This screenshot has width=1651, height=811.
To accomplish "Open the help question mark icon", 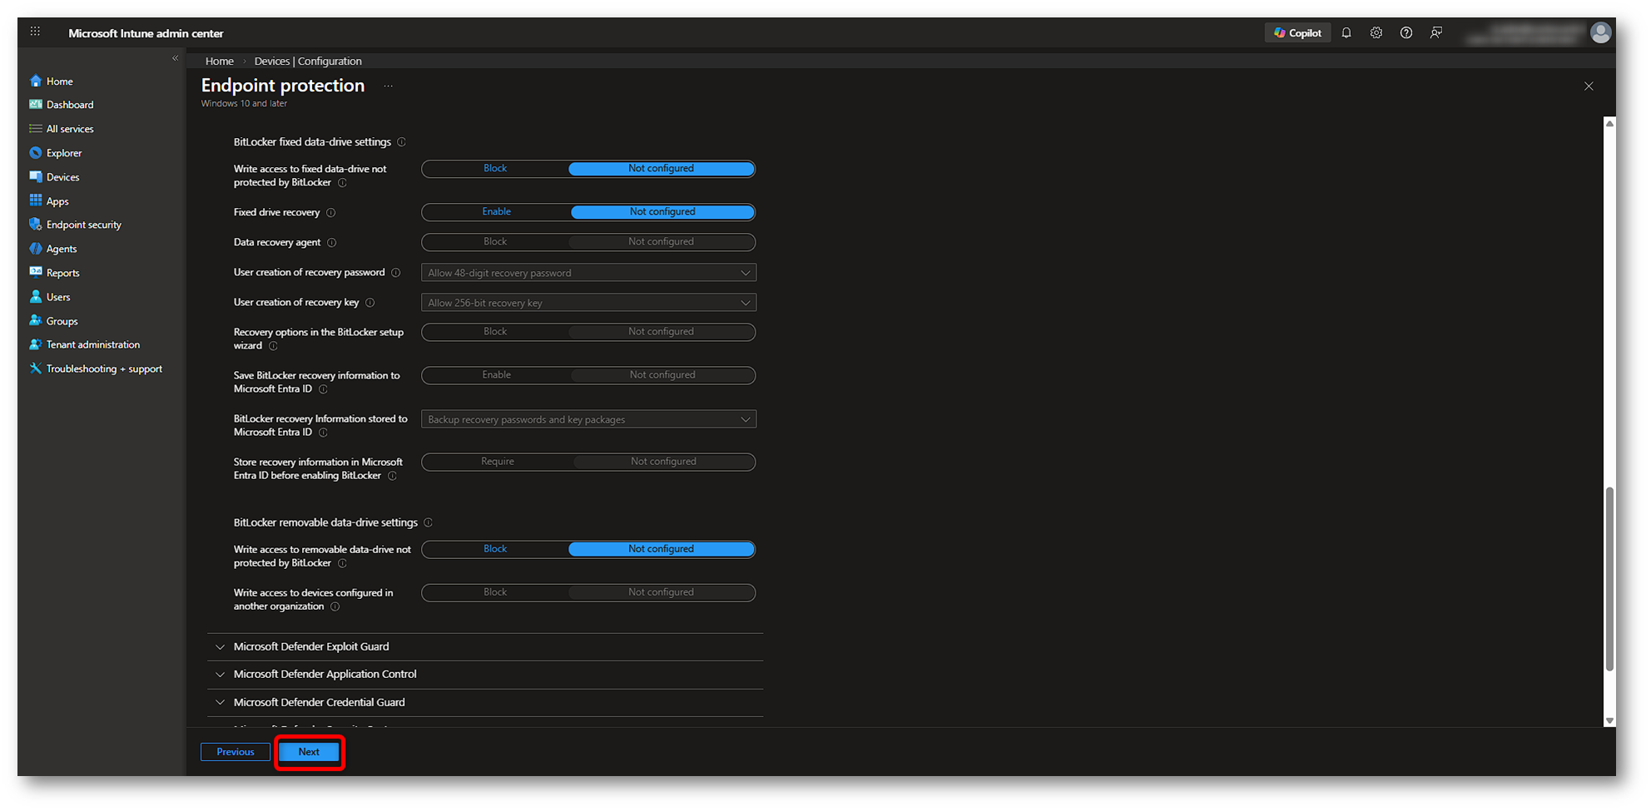I will (x=1406, y=33).
